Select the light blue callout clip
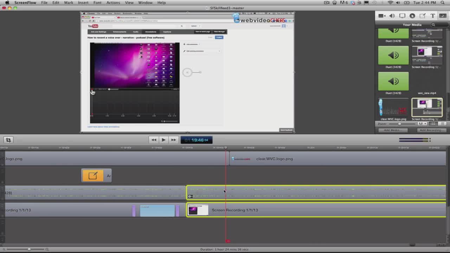450x253 pixels. tap(157, 210)
